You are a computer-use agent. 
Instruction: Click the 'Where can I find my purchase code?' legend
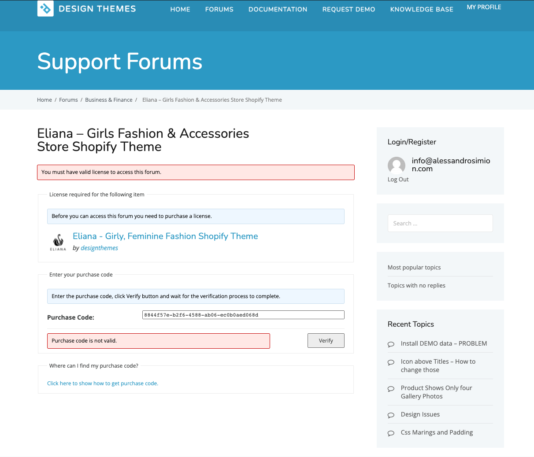[x=94, y=366]
